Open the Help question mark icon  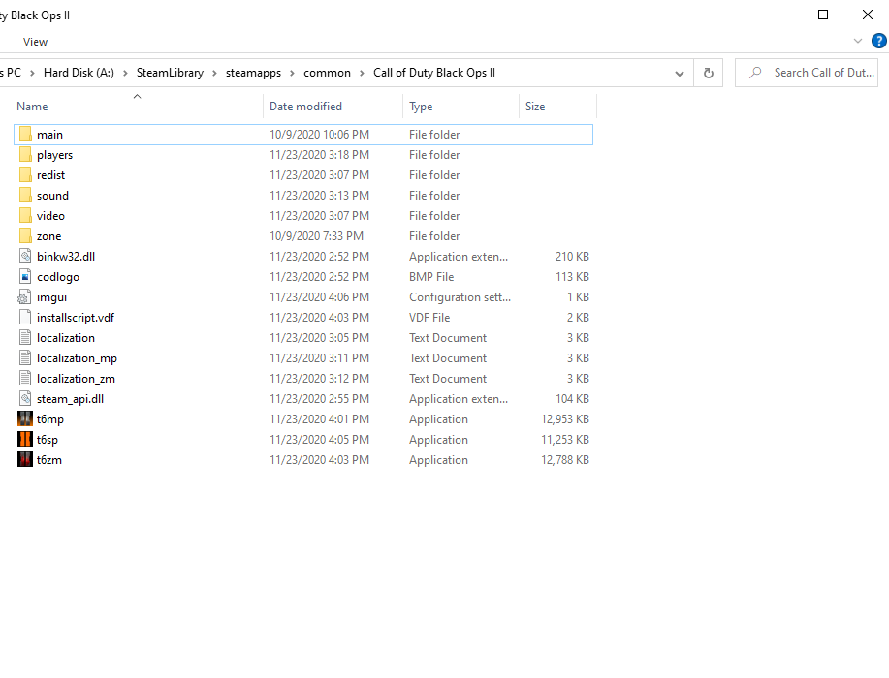click(x=878, y=41)
